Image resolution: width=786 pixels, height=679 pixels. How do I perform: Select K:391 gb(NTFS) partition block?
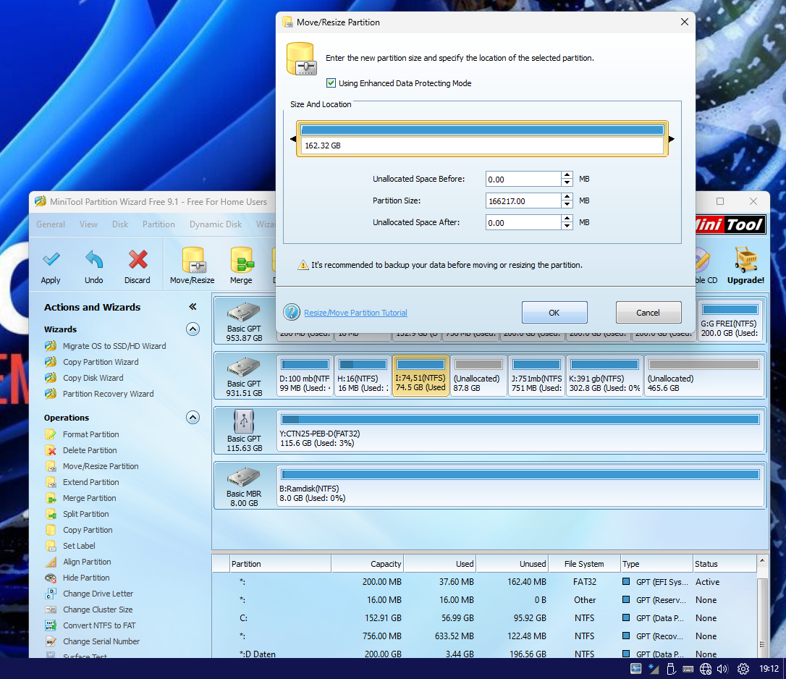[604, 376]
